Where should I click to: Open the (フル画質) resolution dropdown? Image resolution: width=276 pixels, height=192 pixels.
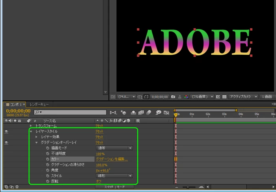[202, 97]
